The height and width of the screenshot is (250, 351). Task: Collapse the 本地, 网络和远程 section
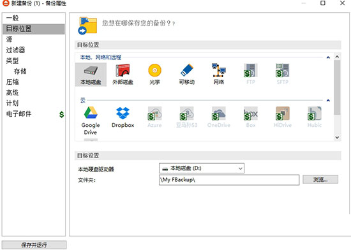pyautogui.click(x=328, y=57)
